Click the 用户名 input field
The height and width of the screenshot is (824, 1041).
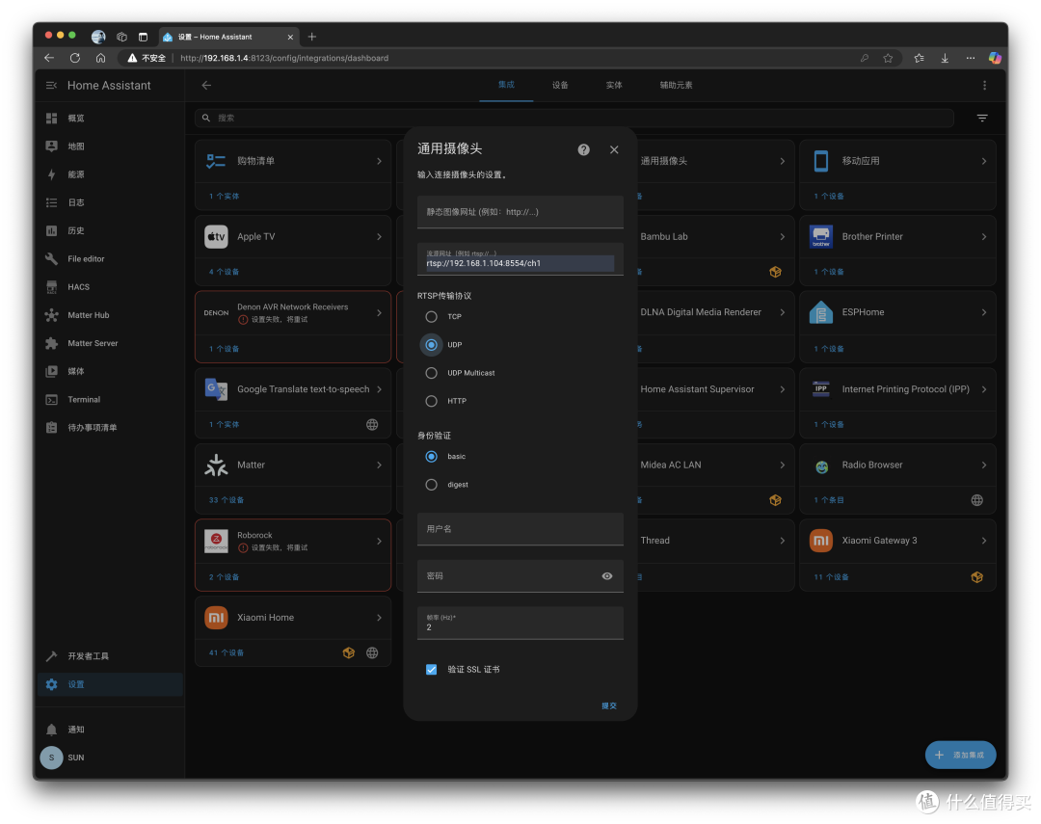520,529
